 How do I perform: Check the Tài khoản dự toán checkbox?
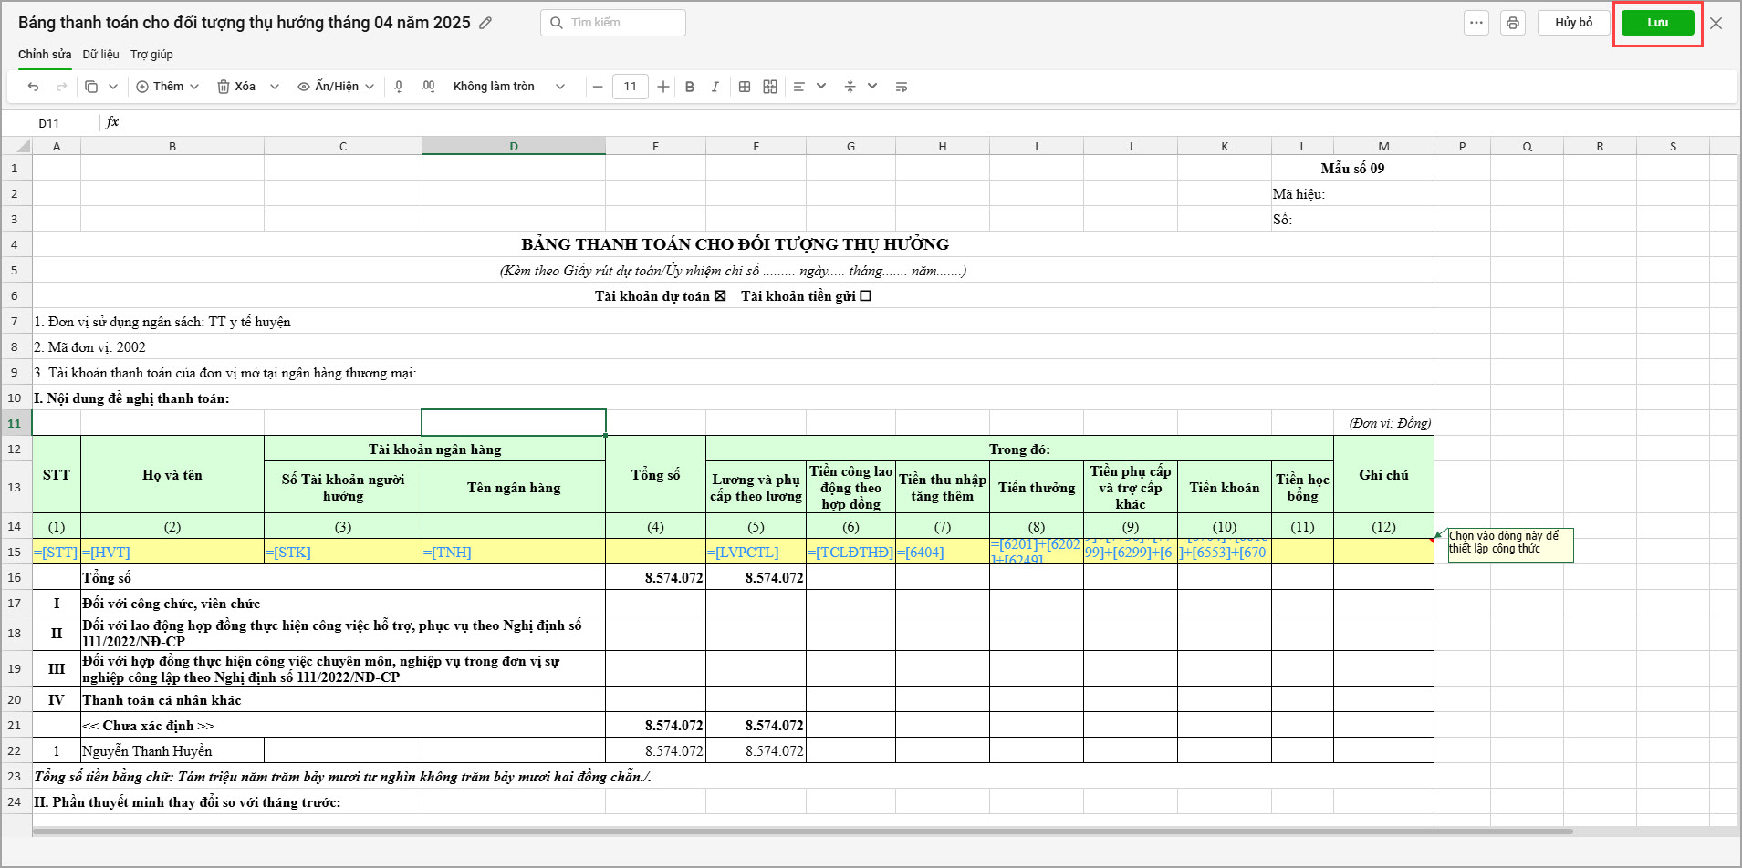[x=720, y=296]
